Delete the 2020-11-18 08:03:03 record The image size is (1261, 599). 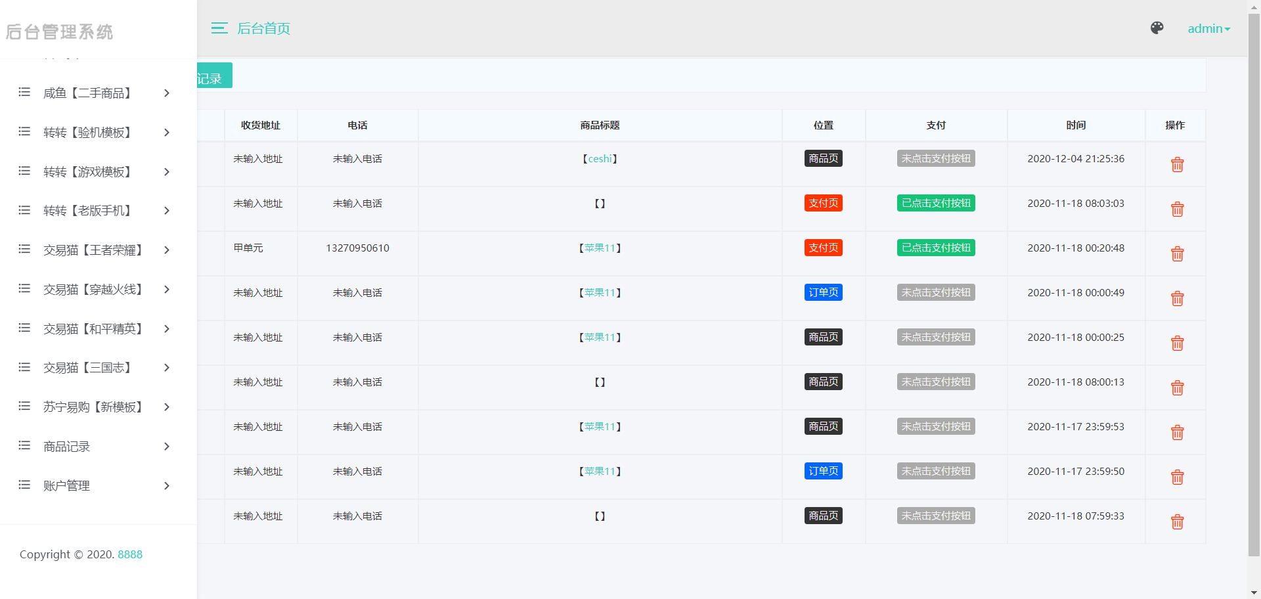(1177, 209)
